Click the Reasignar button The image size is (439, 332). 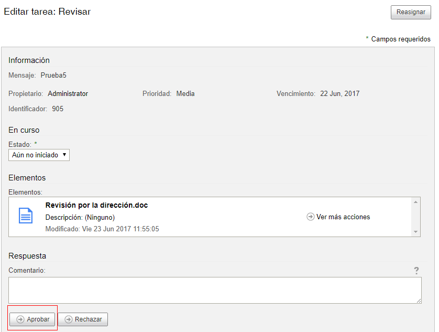tap(411, 12)
